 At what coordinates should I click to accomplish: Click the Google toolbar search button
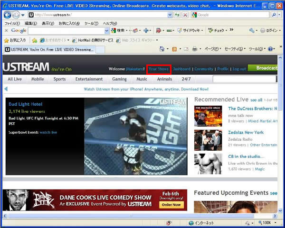point(118,30)
